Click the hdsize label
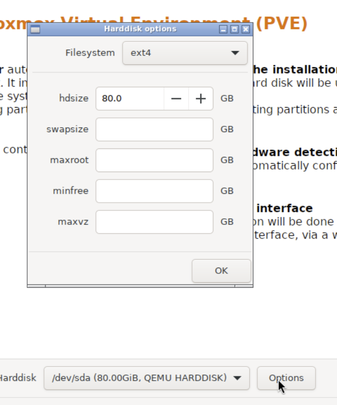The image size is (337, 405). [74, 98]
